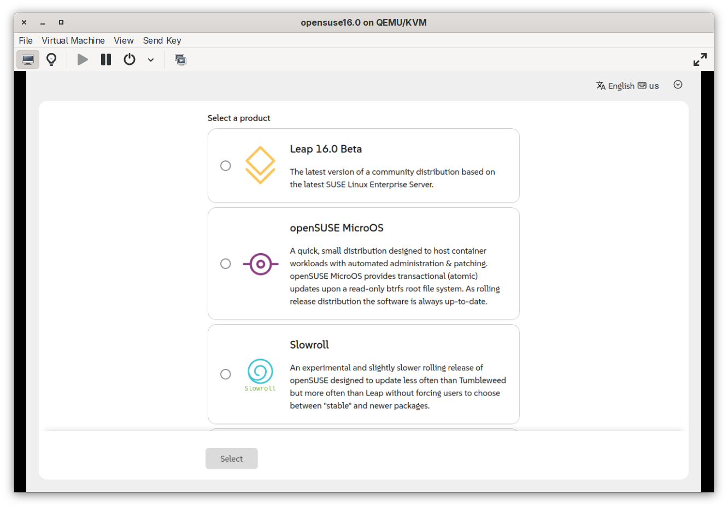Viewport: 728px width, 508px height.
Task: Change installer language from English
Action: [615, 86]
